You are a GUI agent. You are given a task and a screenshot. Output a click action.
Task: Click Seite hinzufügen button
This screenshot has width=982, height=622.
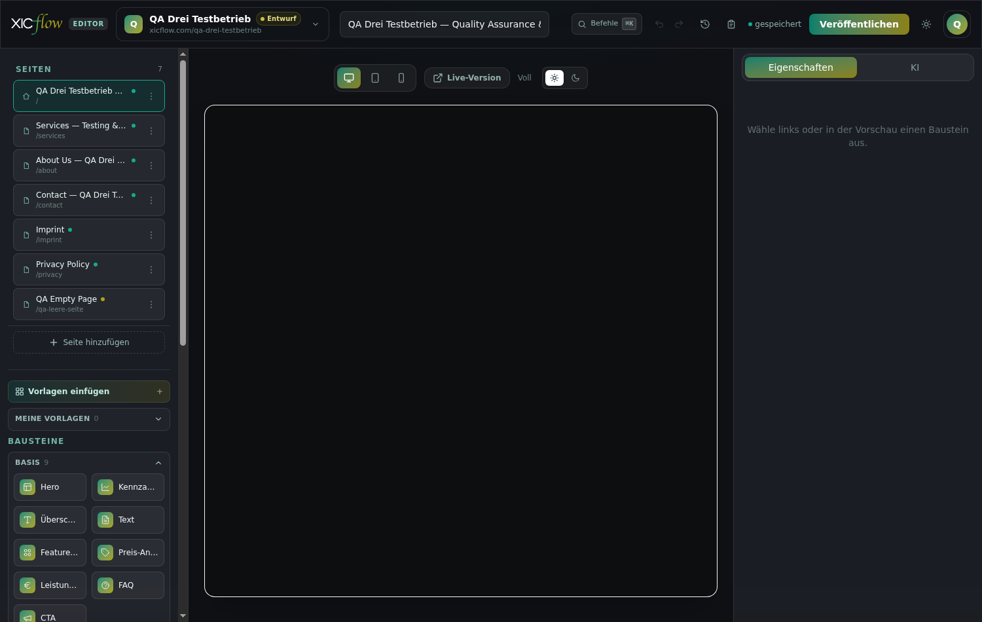point(89,342)
